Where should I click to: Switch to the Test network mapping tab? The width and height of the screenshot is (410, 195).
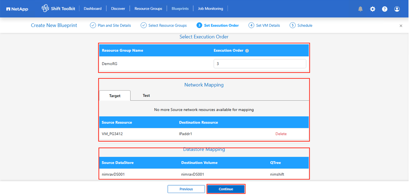point(146,95)
